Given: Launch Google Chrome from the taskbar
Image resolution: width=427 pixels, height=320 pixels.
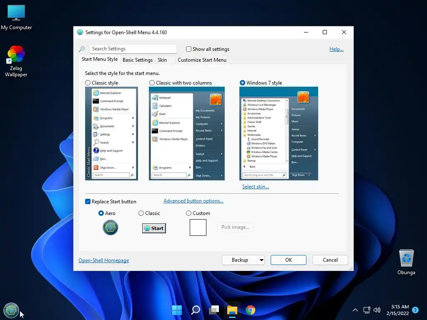Looking at the screenshot, I should point(251,310).
